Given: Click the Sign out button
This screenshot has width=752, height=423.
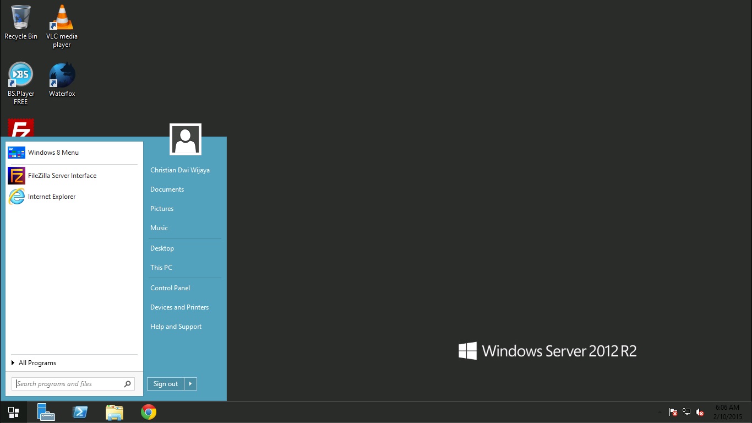Looking at the screenshot, I should tap(165, 384).
